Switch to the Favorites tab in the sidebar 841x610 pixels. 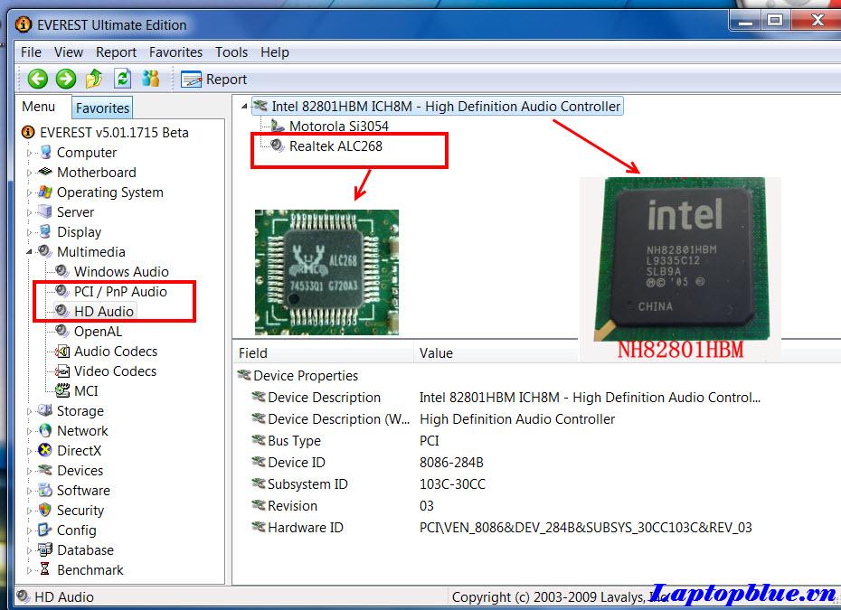point(102,108)
